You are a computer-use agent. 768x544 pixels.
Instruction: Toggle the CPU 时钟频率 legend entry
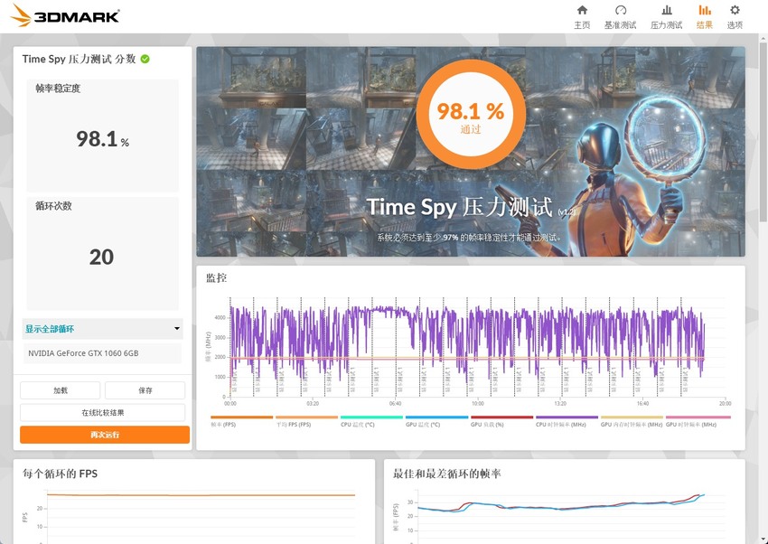pos(567,421)
